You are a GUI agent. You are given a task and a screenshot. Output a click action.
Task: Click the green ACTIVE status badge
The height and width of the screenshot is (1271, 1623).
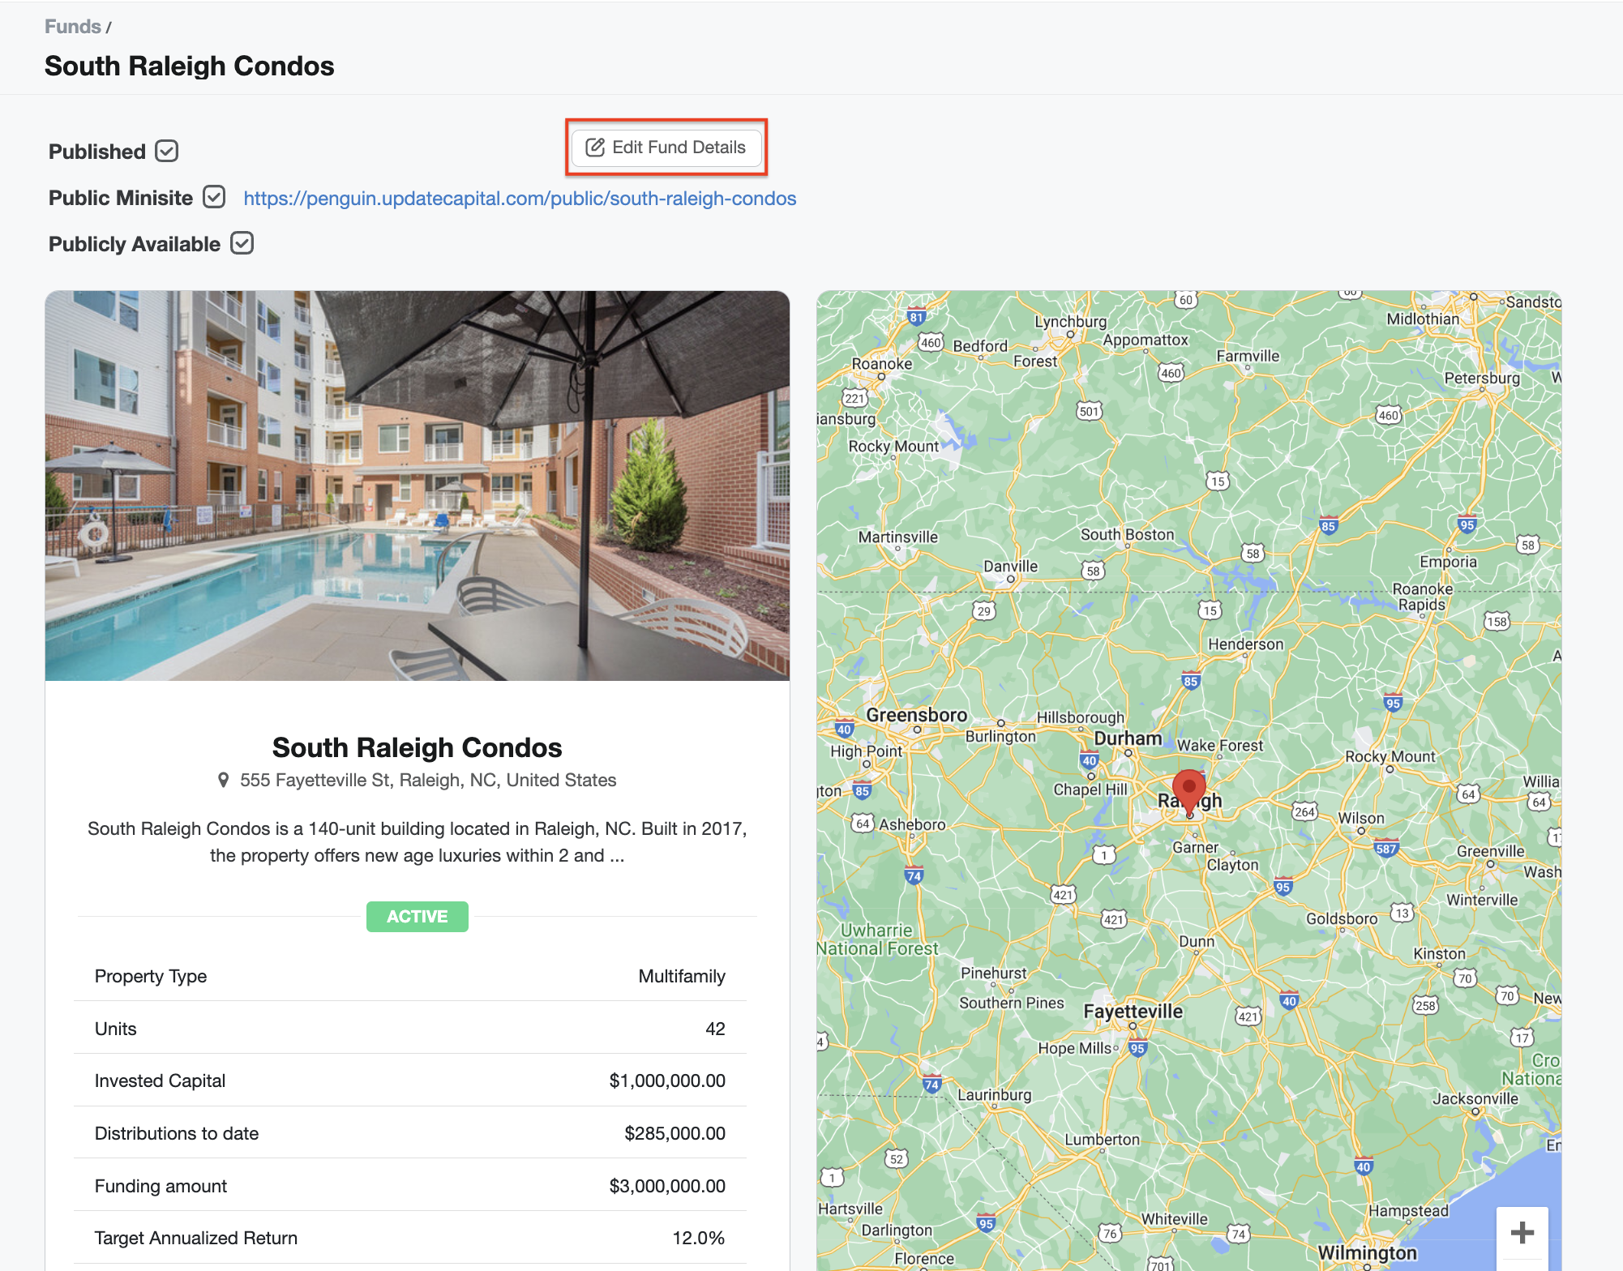[418, 917]
